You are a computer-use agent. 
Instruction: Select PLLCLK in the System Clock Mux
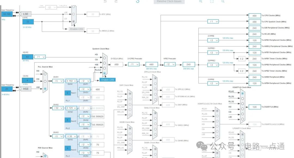coord(105,73)
